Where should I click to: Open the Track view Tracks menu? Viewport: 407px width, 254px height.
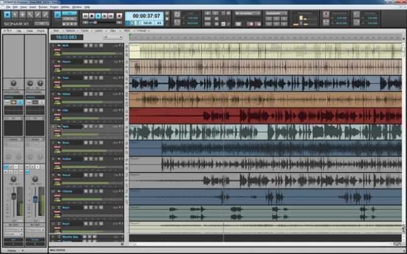tap(85, 31)
